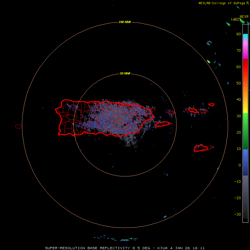Image resolution: width=250 pixels, height=250 pixels.
Task: Click the 100 NMI range ring label
Action: (x=125, y=22)
